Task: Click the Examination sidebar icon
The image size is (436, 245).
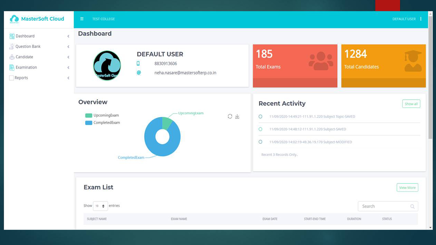Action: (12, 67)
